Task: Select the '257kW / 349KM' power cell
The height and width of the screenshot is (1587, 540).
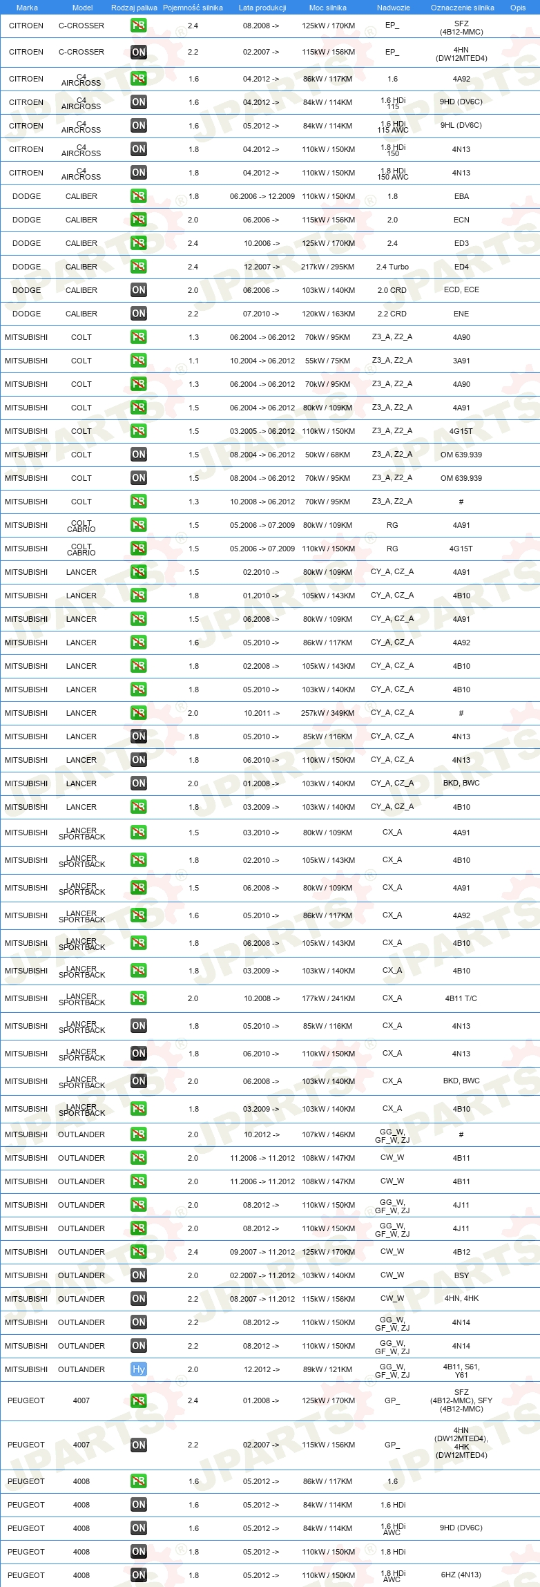Action: pos(328,713)
